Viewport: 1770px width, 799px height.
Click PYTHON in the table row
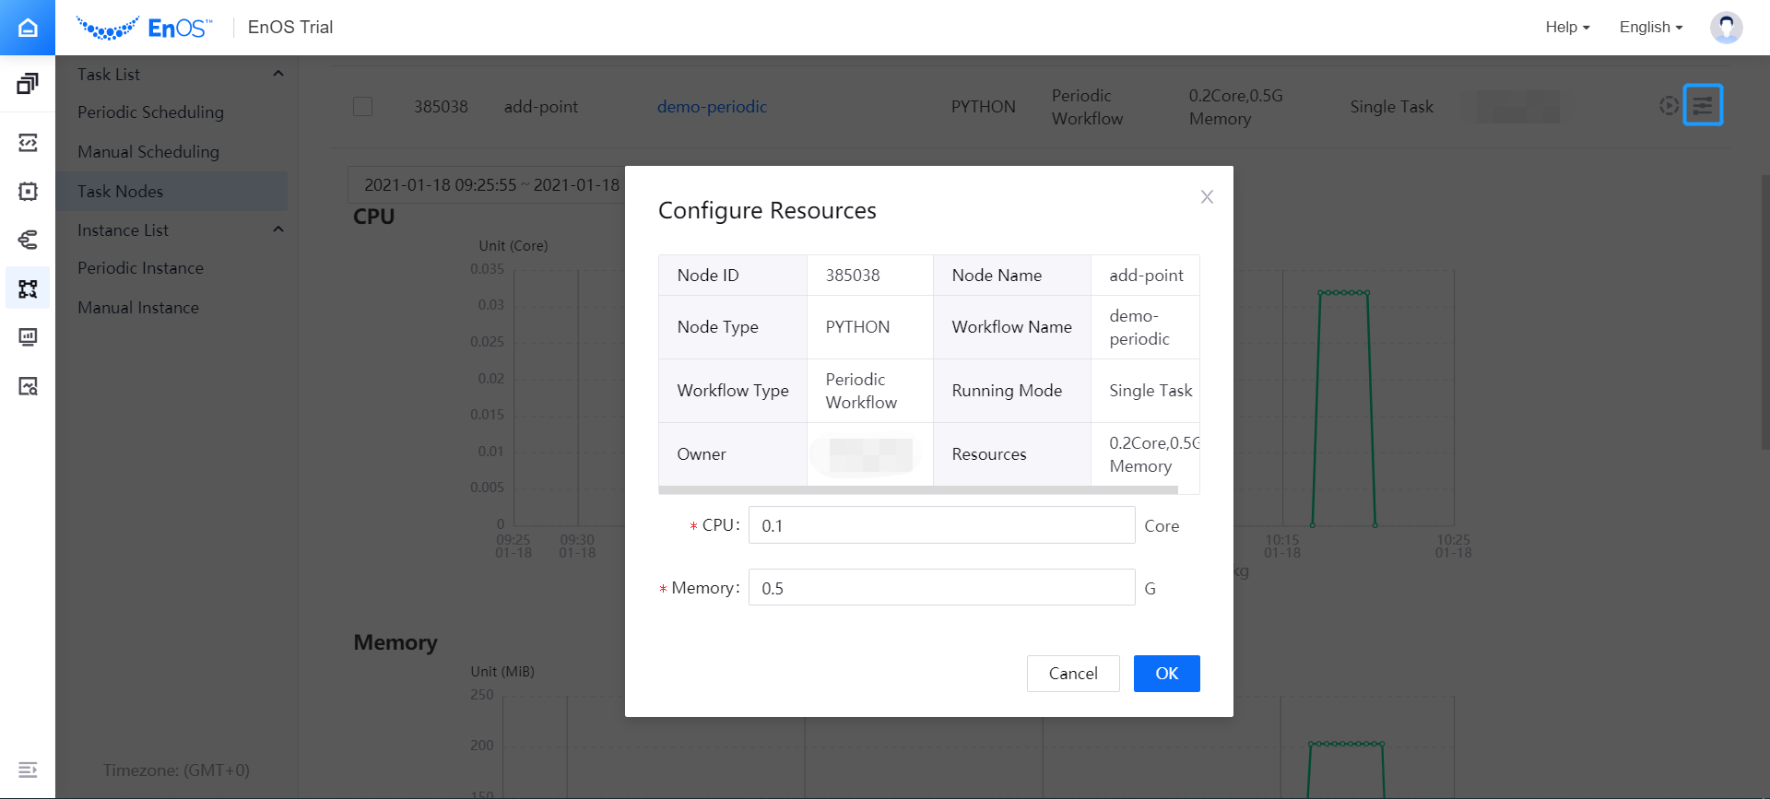tap(983, 107)
